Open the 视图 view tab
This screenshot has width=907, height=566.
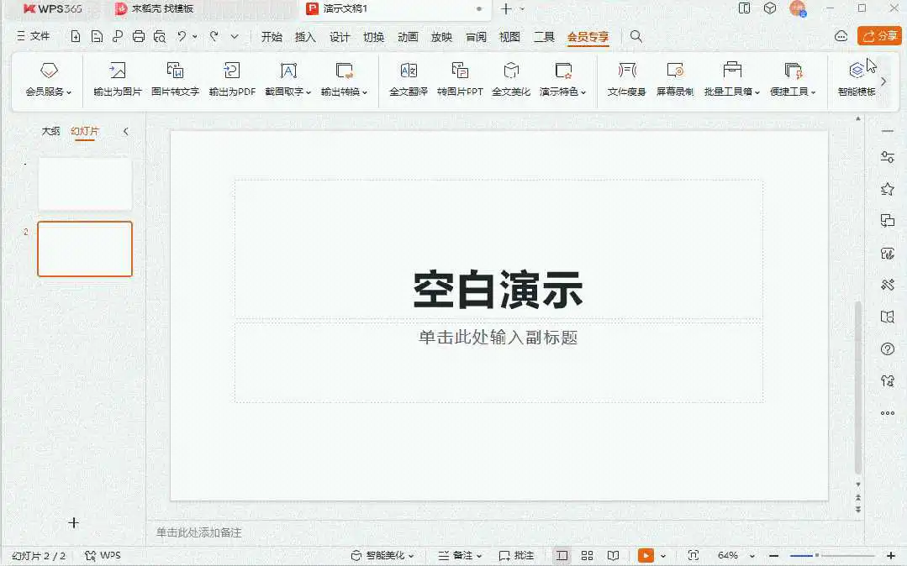click(x=509, y=37)
